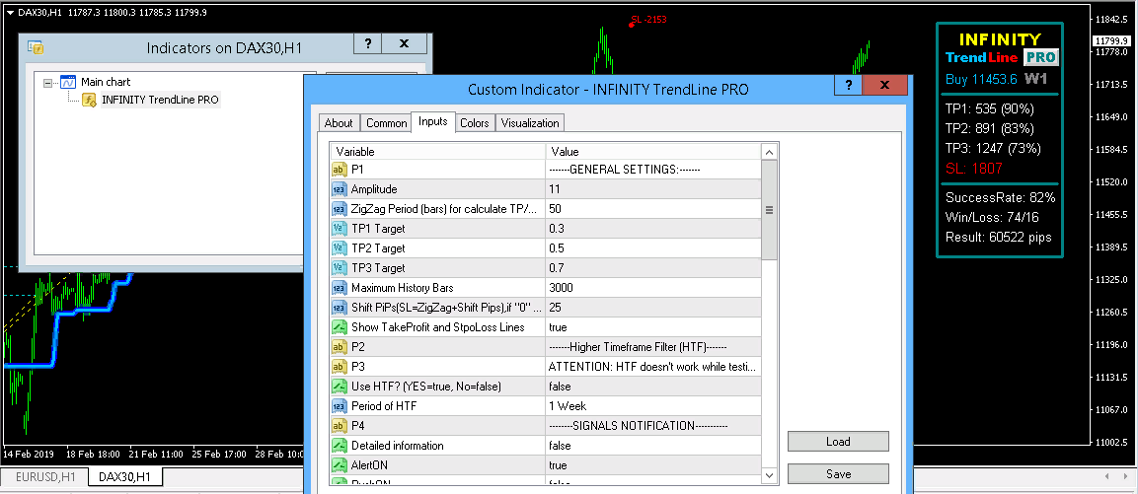This screenshot has height=494, width=1138.
Task: Switch to the Common tab
Action: 386,123
